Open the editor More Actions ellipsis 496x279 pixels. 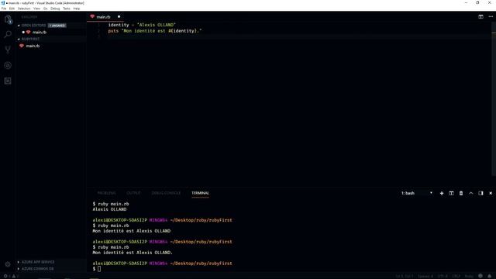point(491,17)
